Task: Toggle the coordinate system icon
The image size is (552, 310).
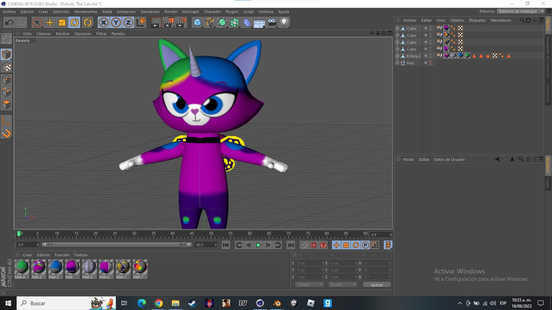Action: tap(141, 22)
